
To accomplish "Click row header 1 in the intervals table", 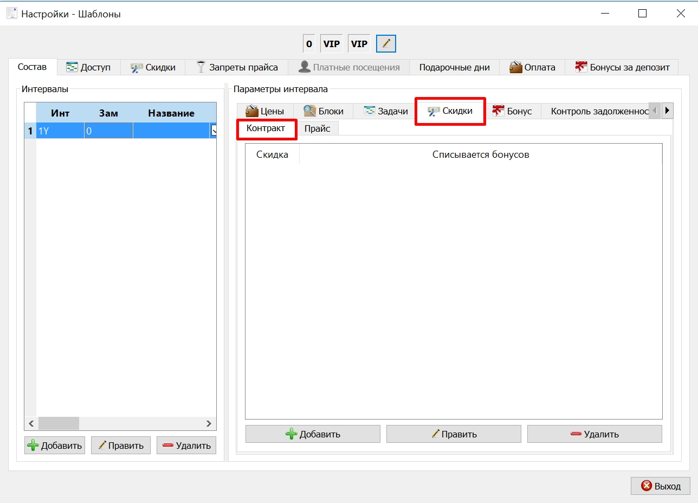I will (30, 131).
